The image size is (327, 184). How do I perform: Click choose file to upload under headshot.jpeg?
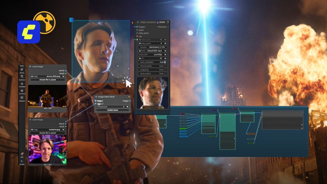48,133
